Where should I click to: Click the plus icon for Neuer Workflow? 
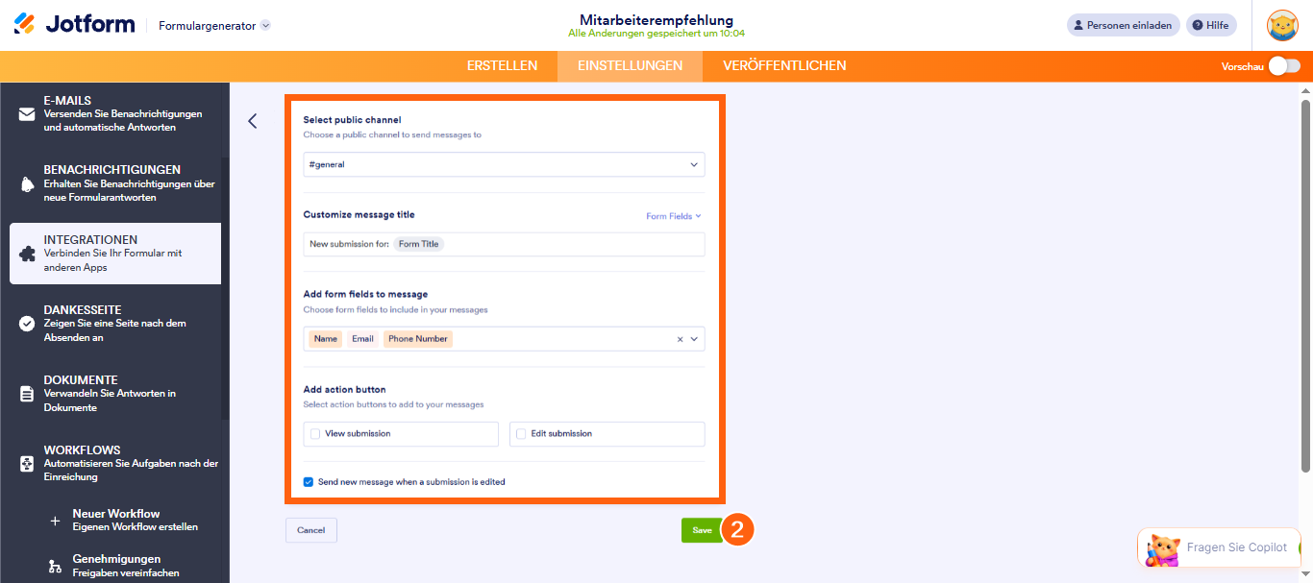pos(55,521)
